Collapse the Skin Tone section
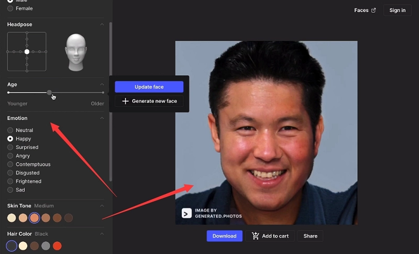This screenshot has width=419, height=254. click(102, 206)
